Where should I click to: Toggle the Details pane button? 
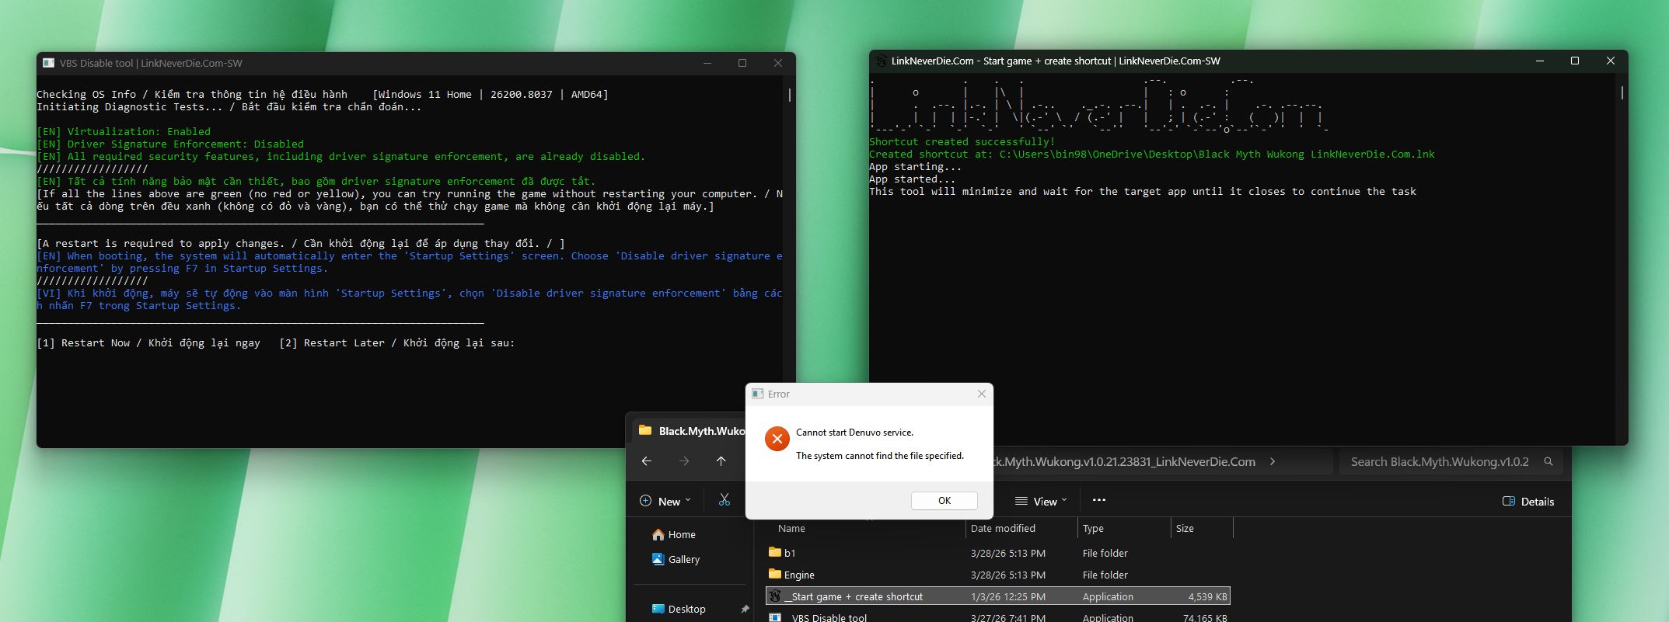click(1528, 502)
